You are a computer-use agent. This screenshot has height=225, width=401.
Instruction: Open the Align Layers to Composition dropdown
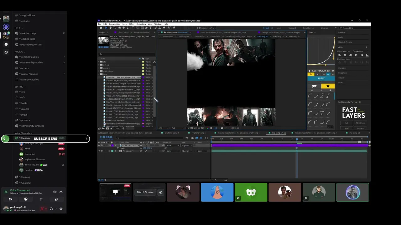tap(360, 51)
